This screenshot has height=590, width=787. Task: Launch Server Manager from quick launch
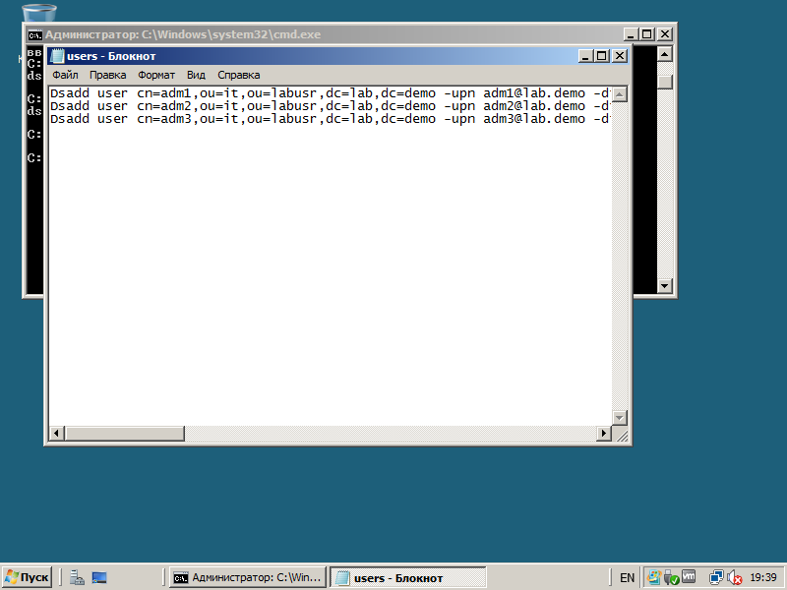click(77, 577)
